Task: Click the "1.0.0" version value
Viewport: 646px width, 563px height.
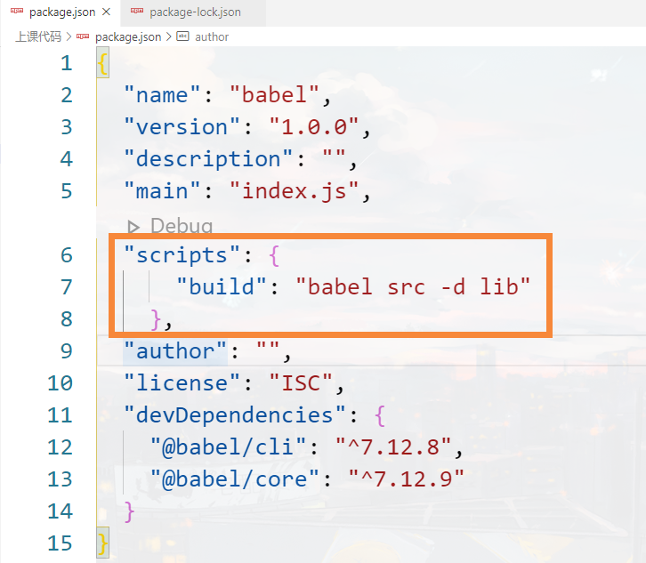Action: point(314,127)
